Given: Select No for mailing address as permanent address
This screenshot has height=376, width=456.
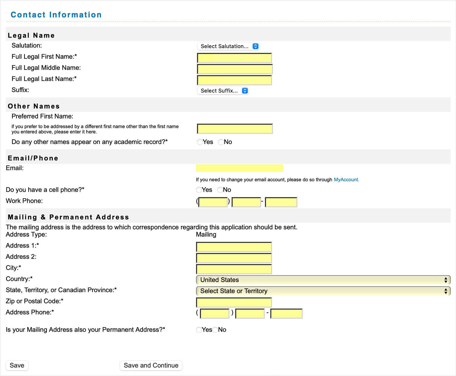Looking at the screenshot, I should pyautogui.click(x=215, y=330).
